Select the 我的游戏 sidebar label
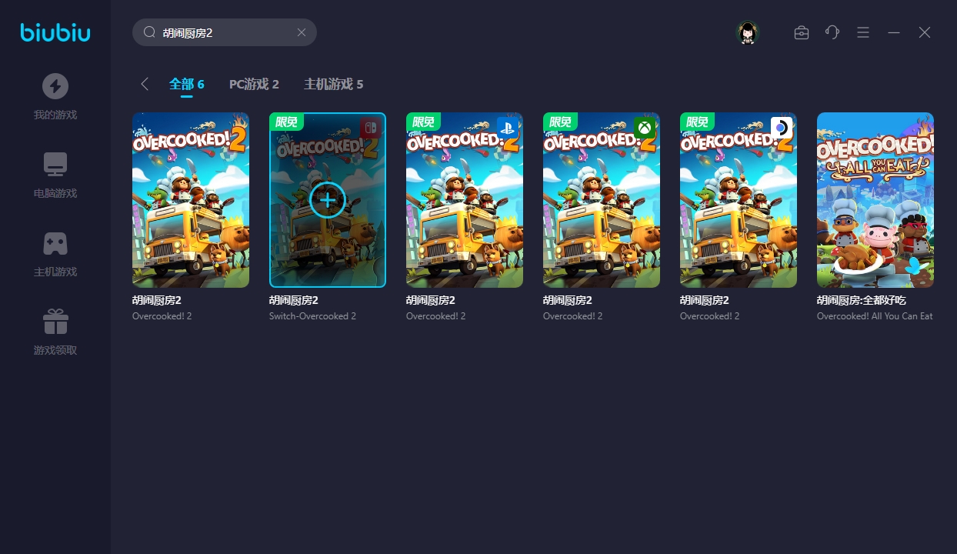This screenshot has width=957, height=554. tap(55, 115)
